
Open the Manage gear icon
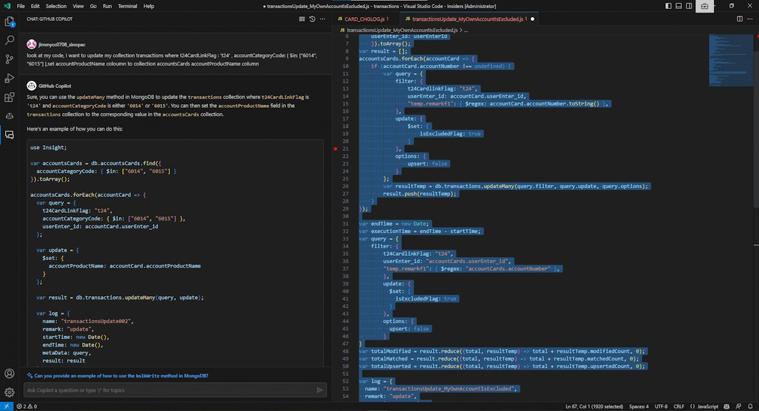click(x=9, y=392)
